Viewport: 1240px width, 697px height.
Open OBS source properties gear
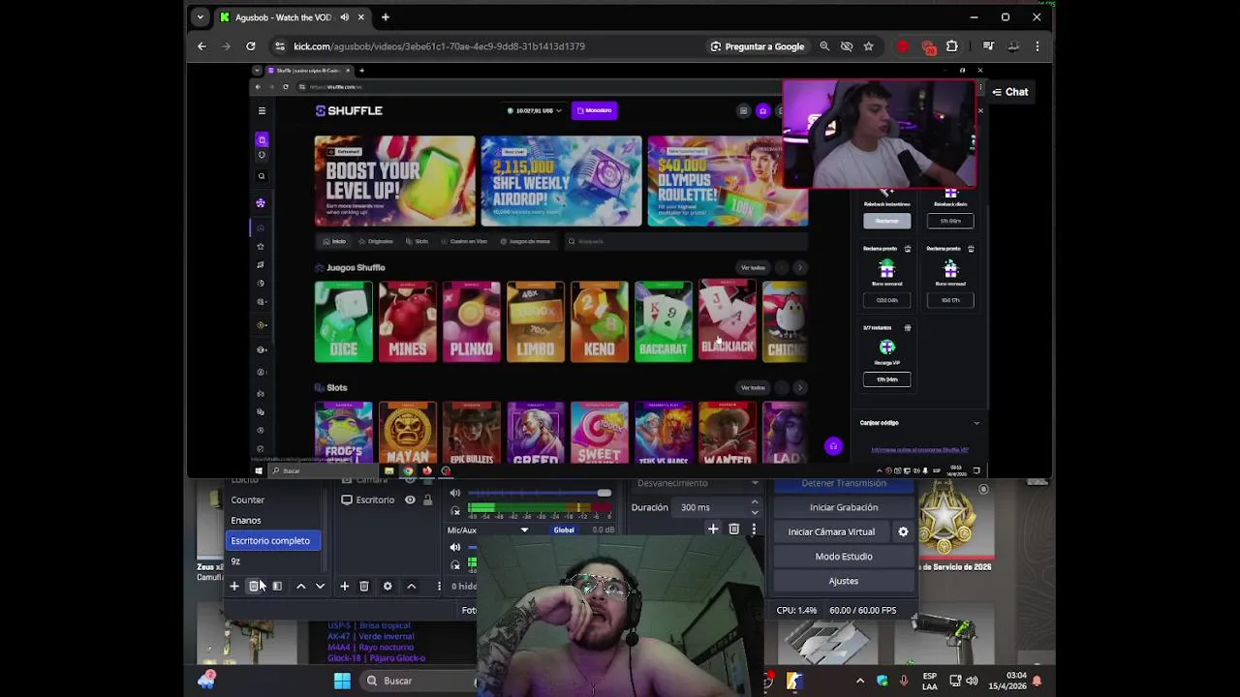pyautogui.click(x=387, y=586)
